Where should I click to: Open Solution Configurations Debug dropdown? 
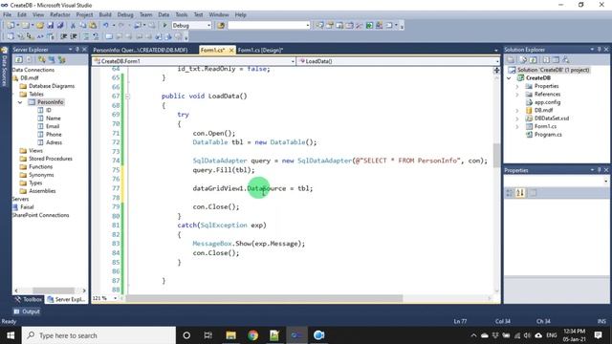pos(208,26)
